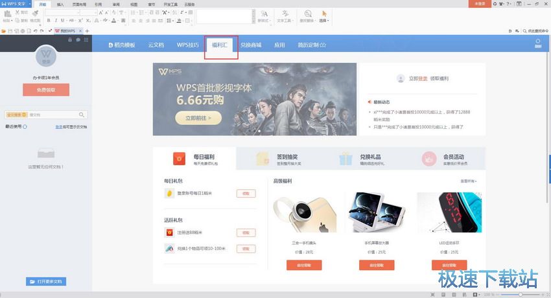Click the magnifier search icon in left panel
This screenshot has width=551, height=298.
[x=82, y=115]
